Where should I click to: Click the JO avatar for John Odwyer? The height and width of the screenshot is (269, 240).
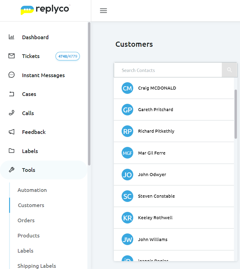(x=127, y=175)
